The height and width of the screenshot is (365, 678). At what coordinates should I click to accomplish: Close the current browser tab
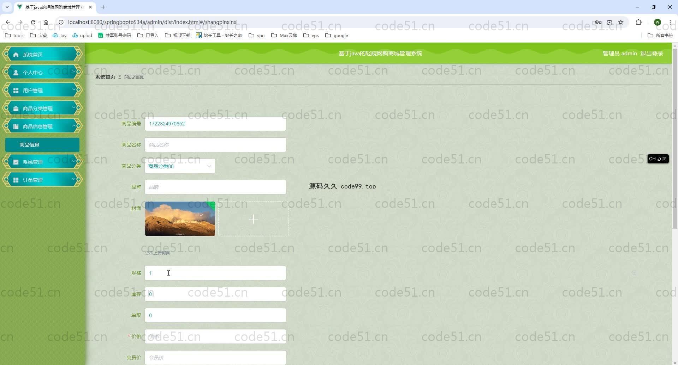click(x=90, y=7)
